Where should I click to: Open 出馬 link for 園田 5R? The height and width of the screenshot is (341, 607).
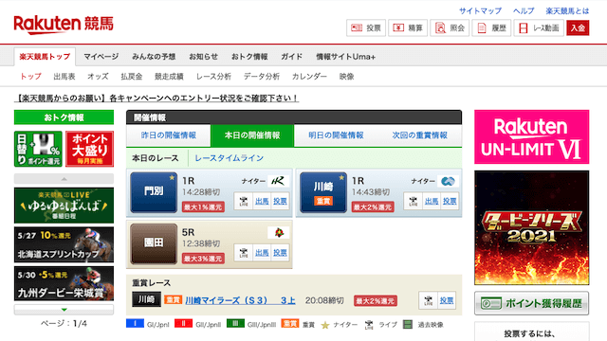(262, 253)
